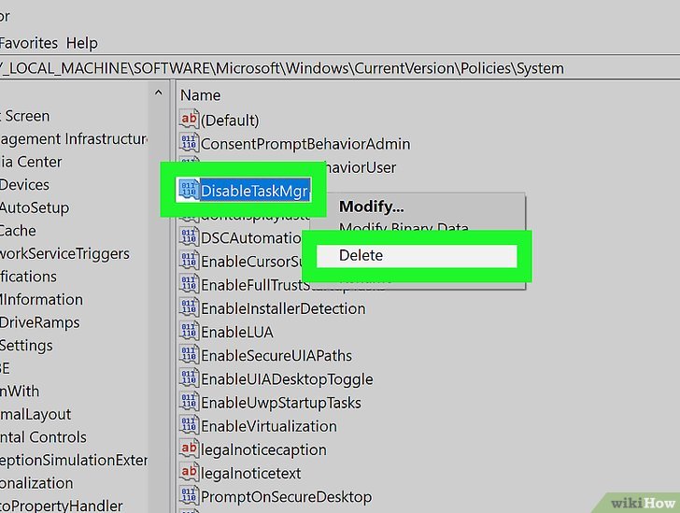Click the EnableCursorSuppression value icon

(189, 261)
